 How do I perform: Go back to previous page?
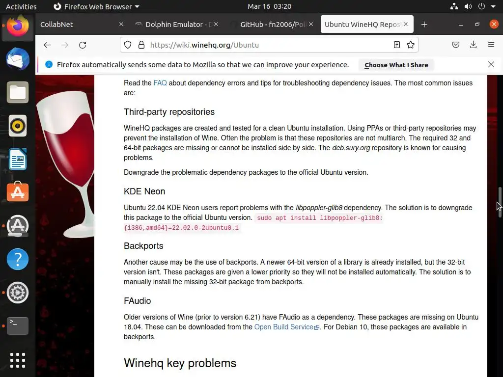pos(47,45)
